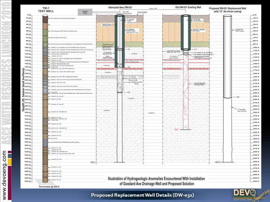Click the Old DW-031 Existing Well heading
Viewport: 270px width, 202px height.
click(185, 7)
